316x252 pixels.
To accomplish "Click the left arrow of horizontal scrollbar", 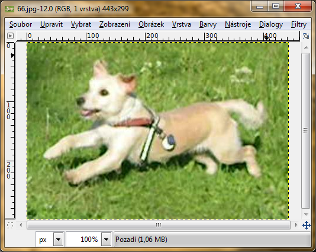I will pos(21,225).
